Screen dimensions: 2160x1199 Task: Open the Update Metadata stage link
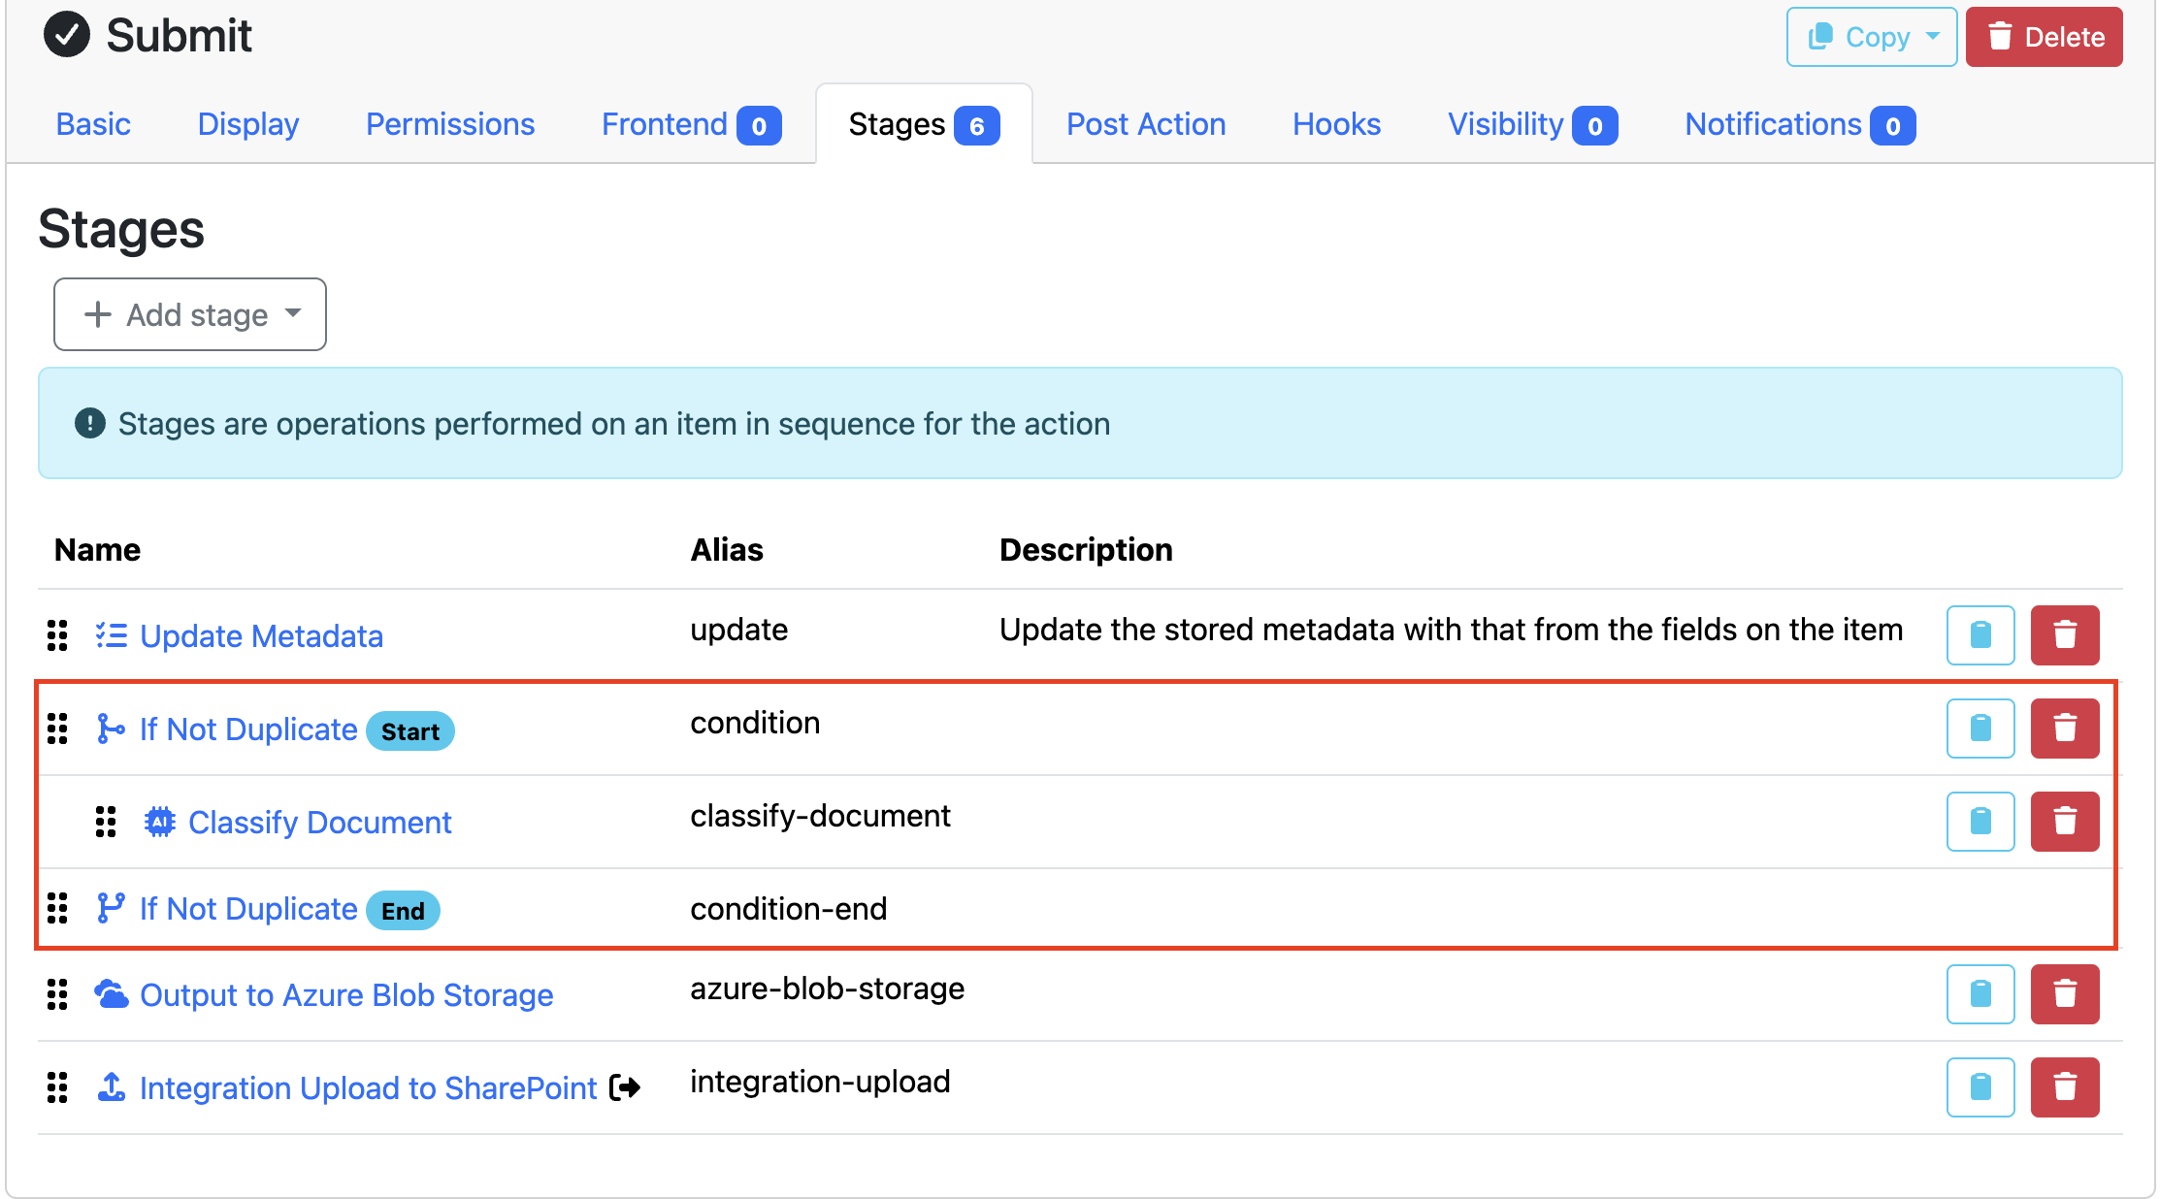262,635
